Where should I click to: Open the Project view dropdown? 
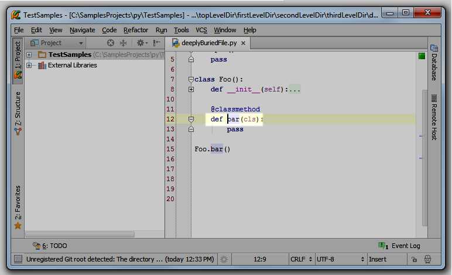(57, 43)
